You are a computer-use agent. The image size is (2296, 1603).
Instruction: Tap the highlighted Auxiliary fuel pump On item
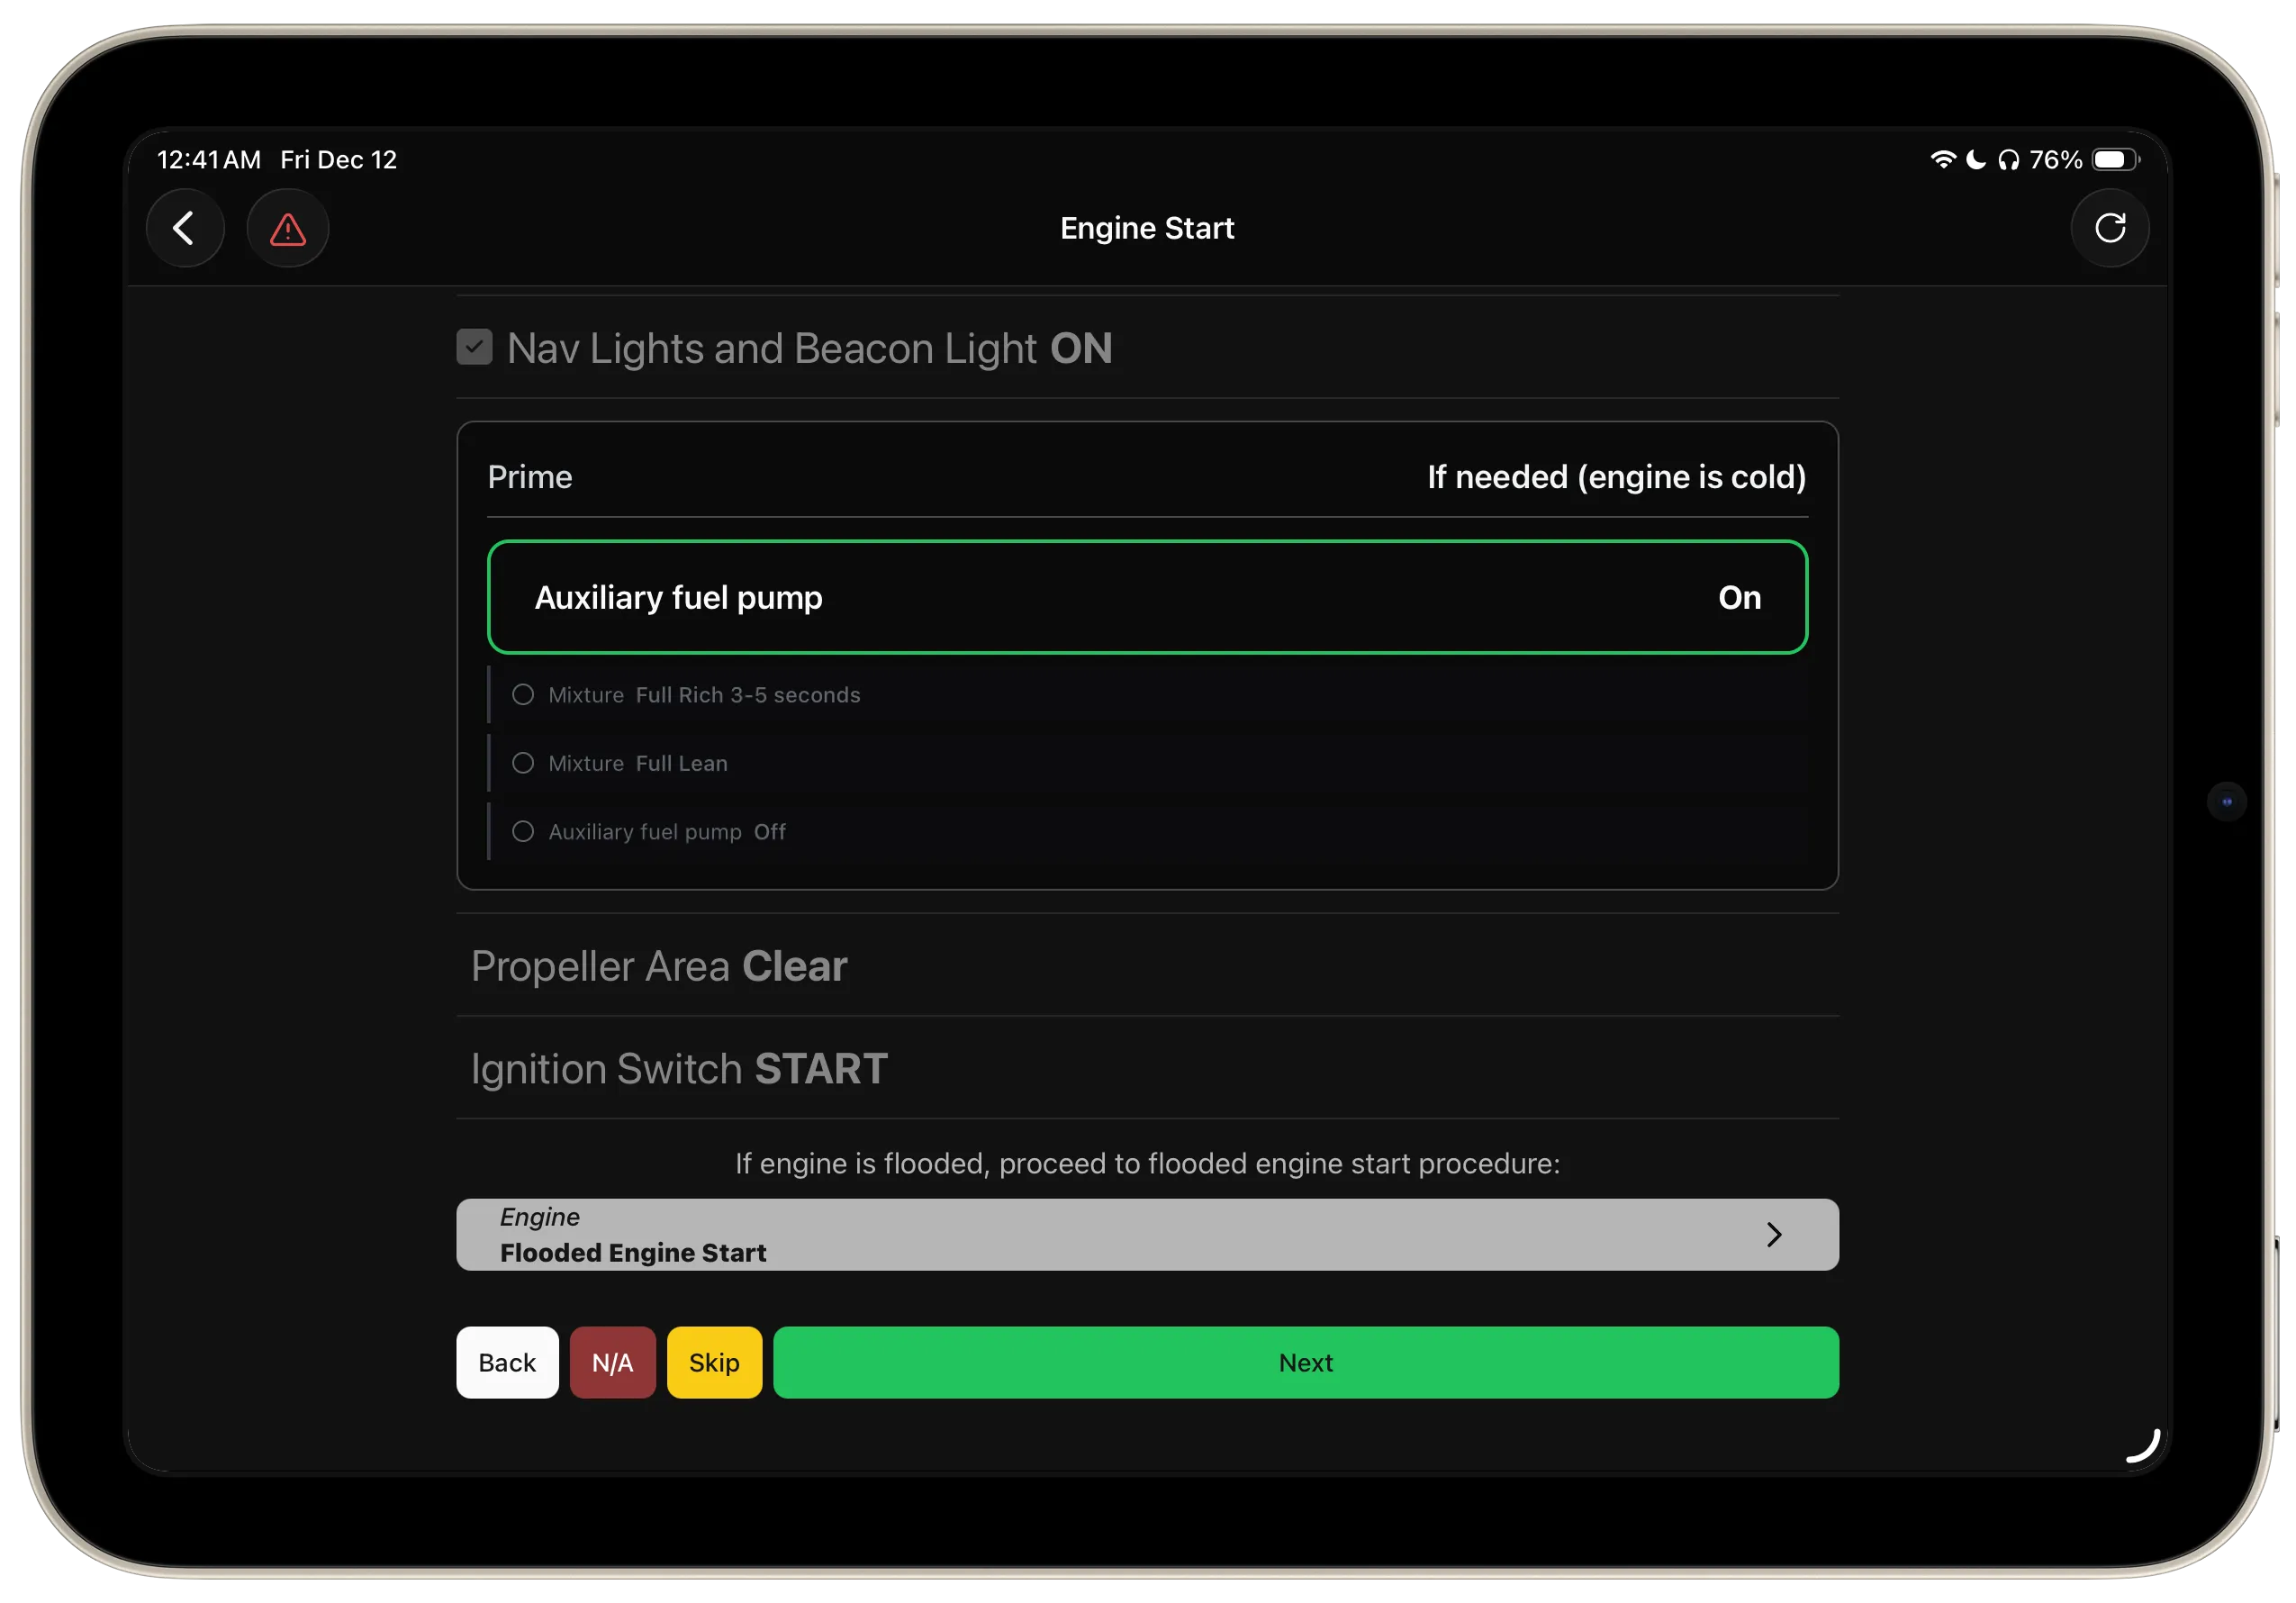[x=1147, y=597]
